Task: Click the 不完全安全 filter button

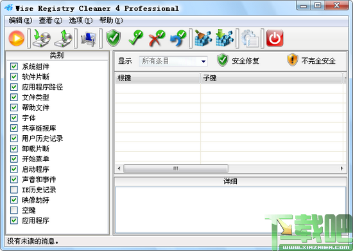Action: click(x=311, y=60)
